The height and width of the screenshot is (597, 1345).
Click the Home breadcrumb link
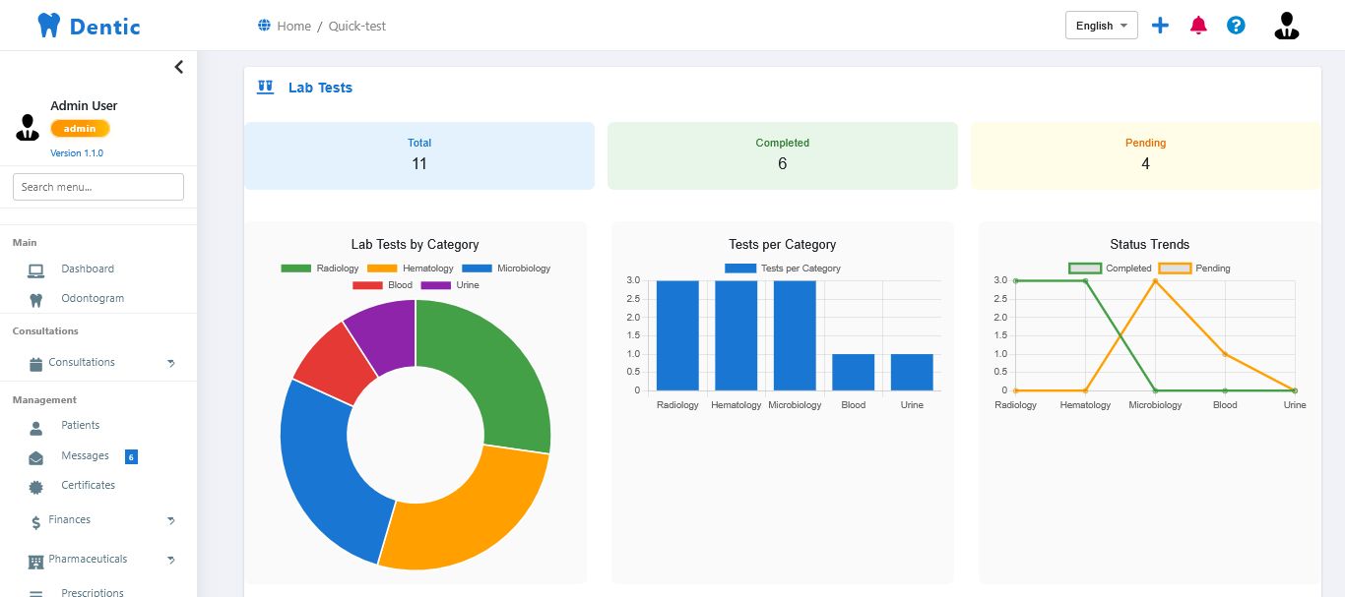293,26
